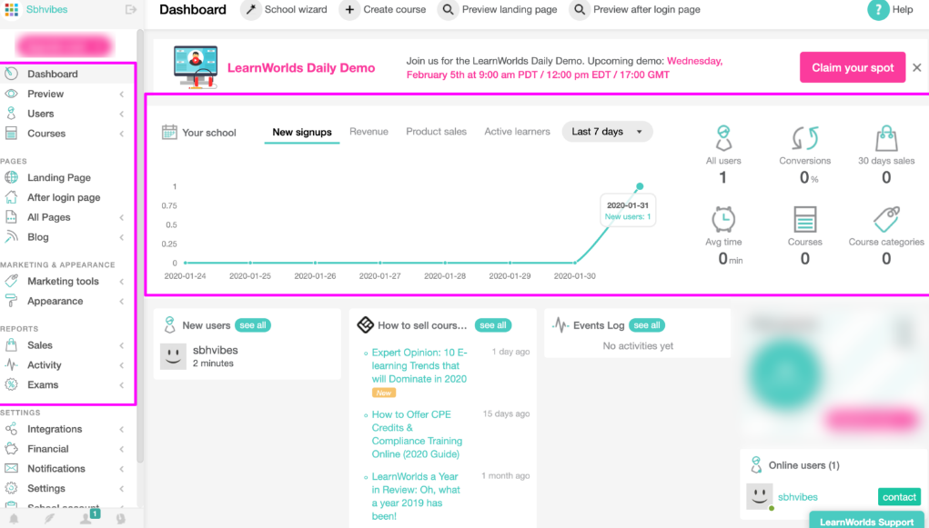The image size is (929, 528).
Task: Click the Help question mark icon
Action: pos(878,10)
